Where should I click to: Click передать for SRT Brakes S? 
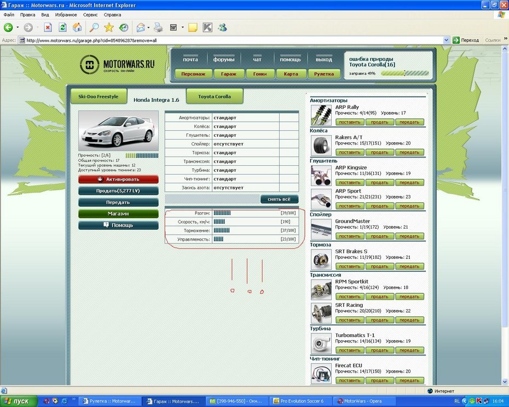point(410,266)
